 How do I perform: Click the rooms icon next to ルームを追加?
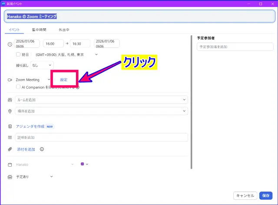10,100
